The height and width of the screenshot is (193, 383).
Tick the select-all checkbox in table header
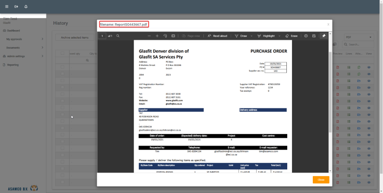(63, 54)
